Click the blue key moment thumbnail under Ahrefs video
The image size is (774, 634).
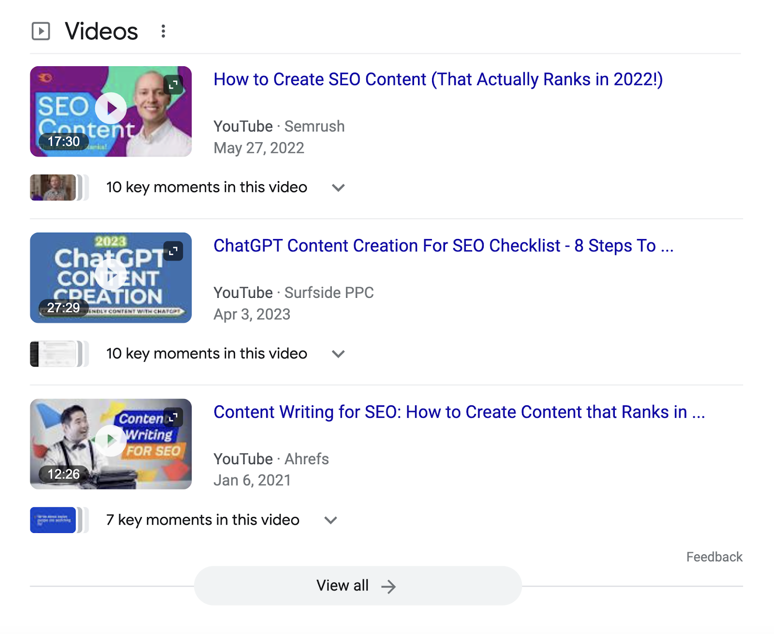[52, 519]
